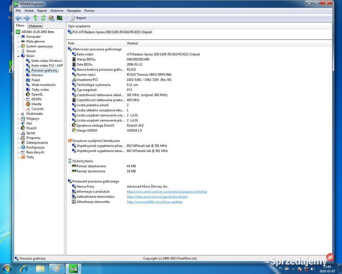342x274 pixels.
Task: Expand the Komputer tree node
Action: [18, 37]
